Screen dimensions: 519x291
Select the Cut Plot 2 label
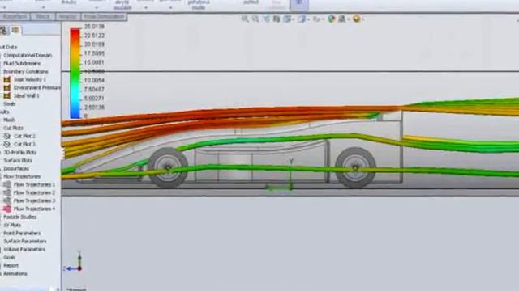pyautogui.click(x=24, y=136)
